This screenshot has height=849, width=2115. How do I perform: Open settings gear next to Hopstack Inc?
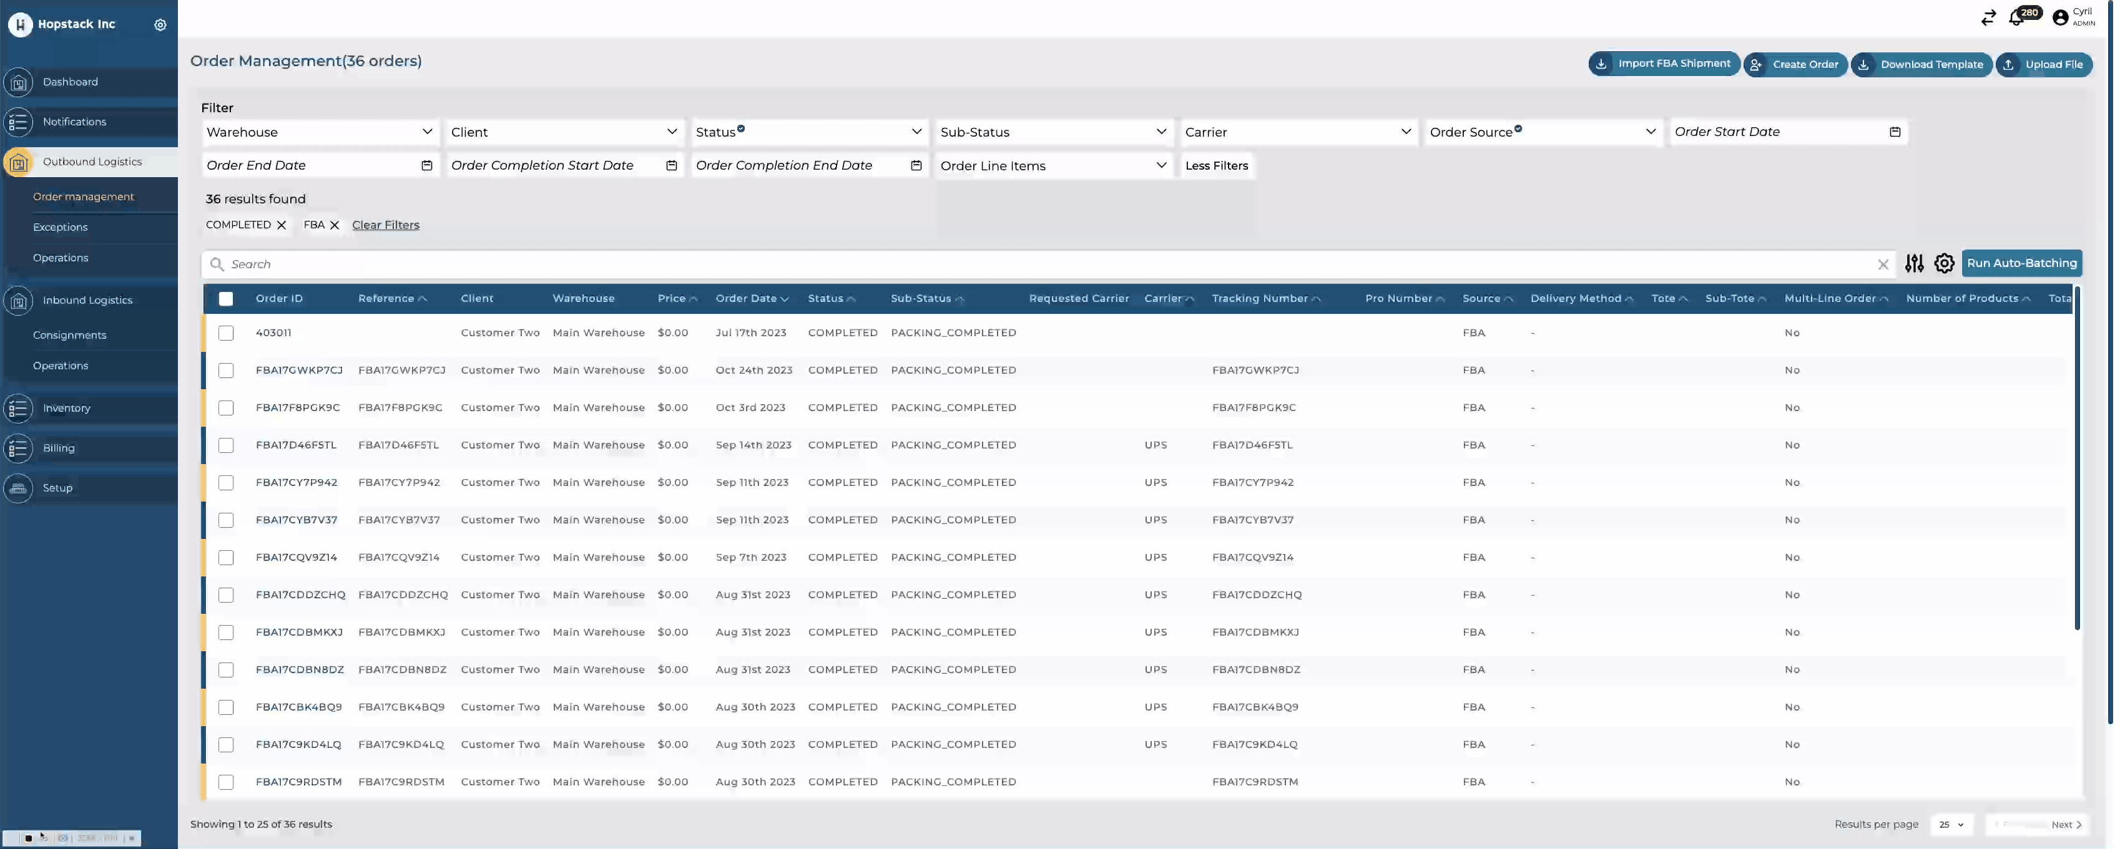pos(160,24)
